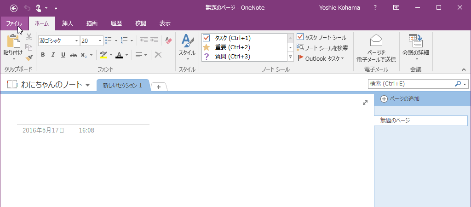Screen dimensions: 471x207
Task: Select 新しいセクション 1 section tab
Action: [122, 86]
